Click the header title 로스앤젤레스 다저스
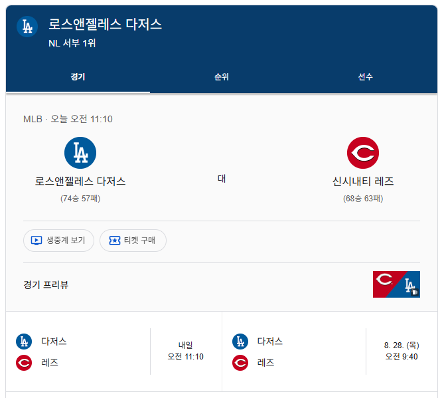 point(105,24)
